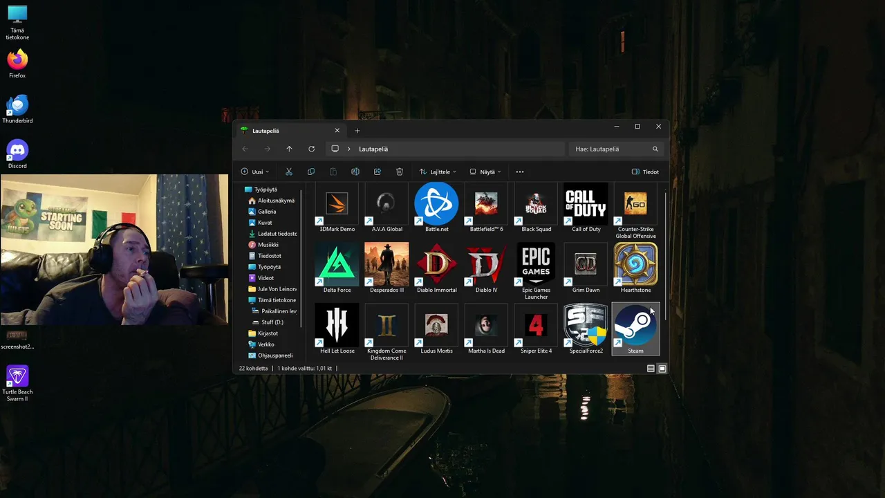Select the Steam shortcut
The image size is (885, 498).
pos(635,329)
